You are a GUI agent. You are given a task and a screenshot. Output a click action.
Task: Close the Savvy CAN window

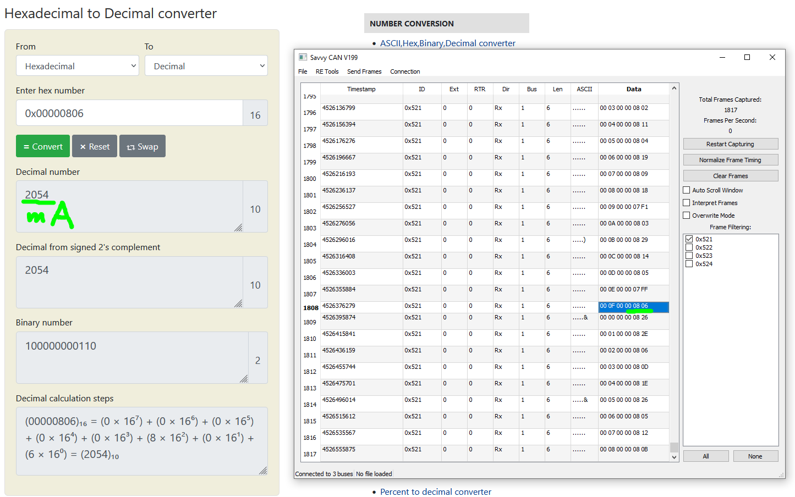(x=772, y=57)
